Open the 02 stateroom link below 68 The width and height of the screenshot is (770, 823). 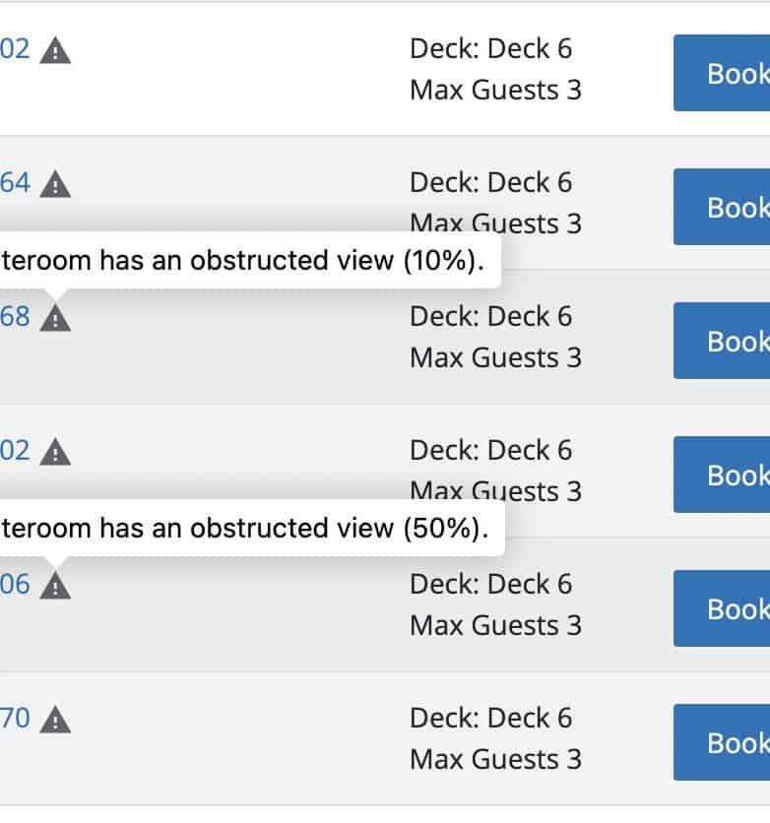pyautogui.click(x=15, y=451)
